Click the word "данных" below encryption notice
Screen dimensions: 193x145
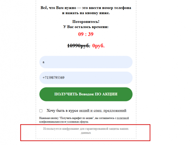coord(86,133)
